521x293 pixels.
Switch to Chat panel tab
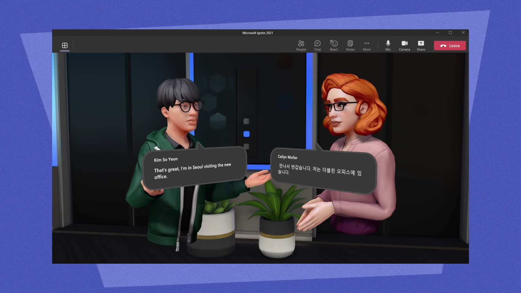point(317,45)
